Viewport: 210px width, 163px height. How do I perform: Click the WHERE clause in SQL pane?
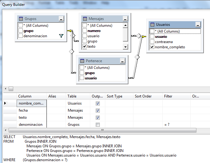[35, 160]
